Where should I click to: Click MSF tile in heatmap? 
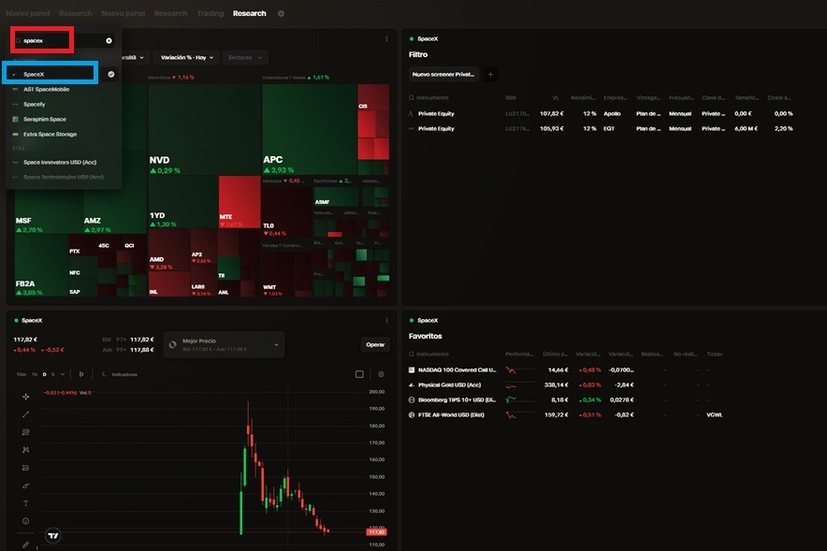(49, 210)
